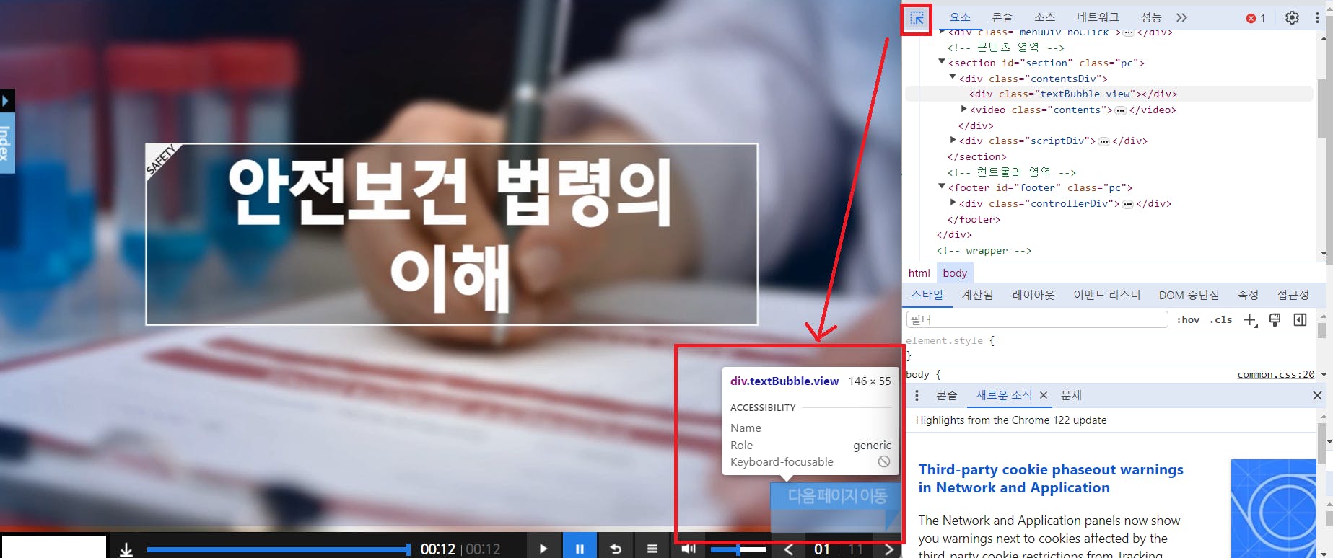Open the common.css:20 source link
Image resolution: width=1333 pixels, height=558 pixels.
pos(1275,374)
